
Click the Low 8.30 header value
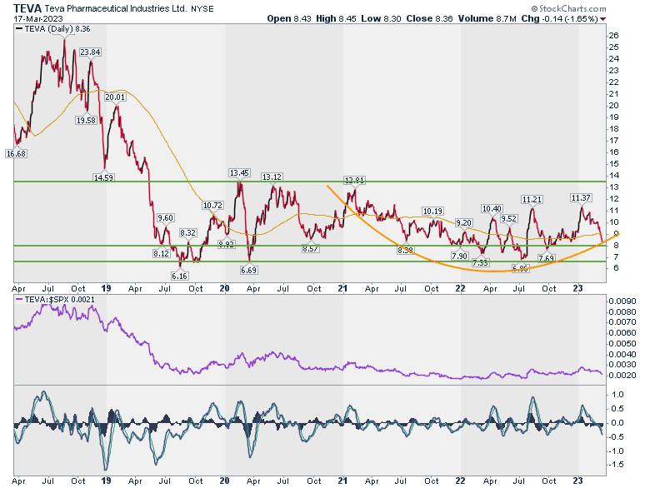(381, 18)
